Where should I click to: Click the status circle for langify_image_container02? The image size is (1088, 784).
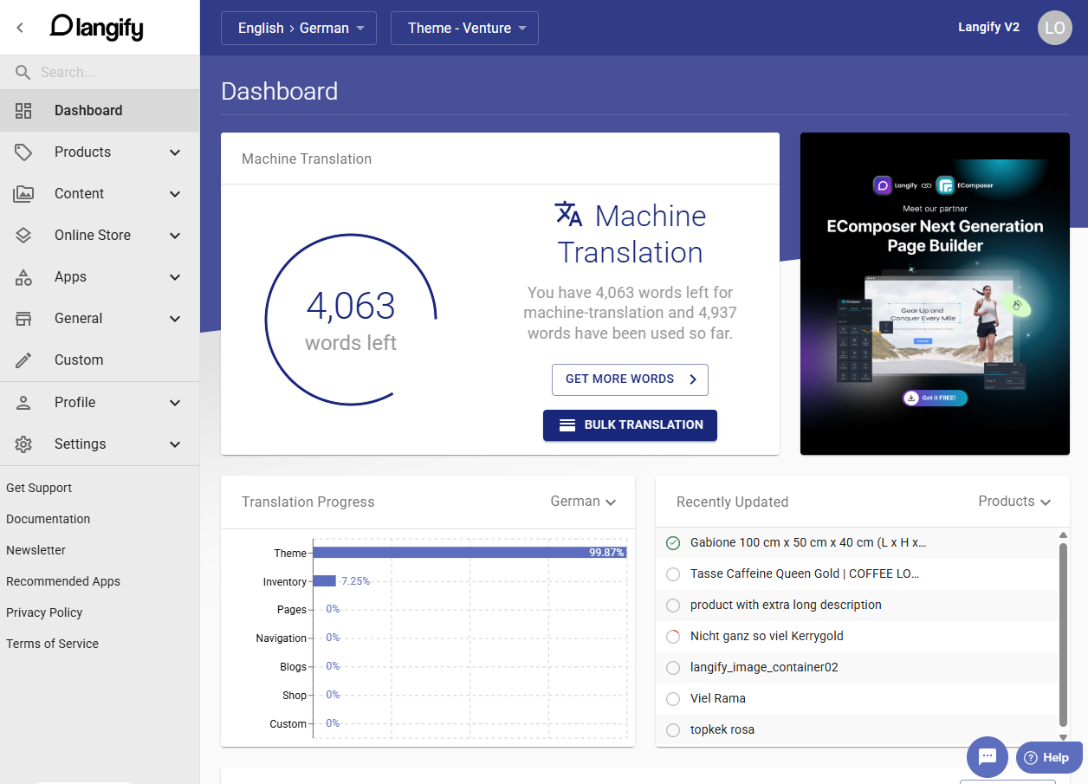tap(673, 668)
